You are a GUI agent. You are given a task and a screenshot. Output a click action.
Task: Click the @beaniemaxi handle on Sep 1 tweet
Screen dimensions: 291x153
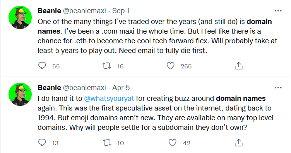coord(84,11)
